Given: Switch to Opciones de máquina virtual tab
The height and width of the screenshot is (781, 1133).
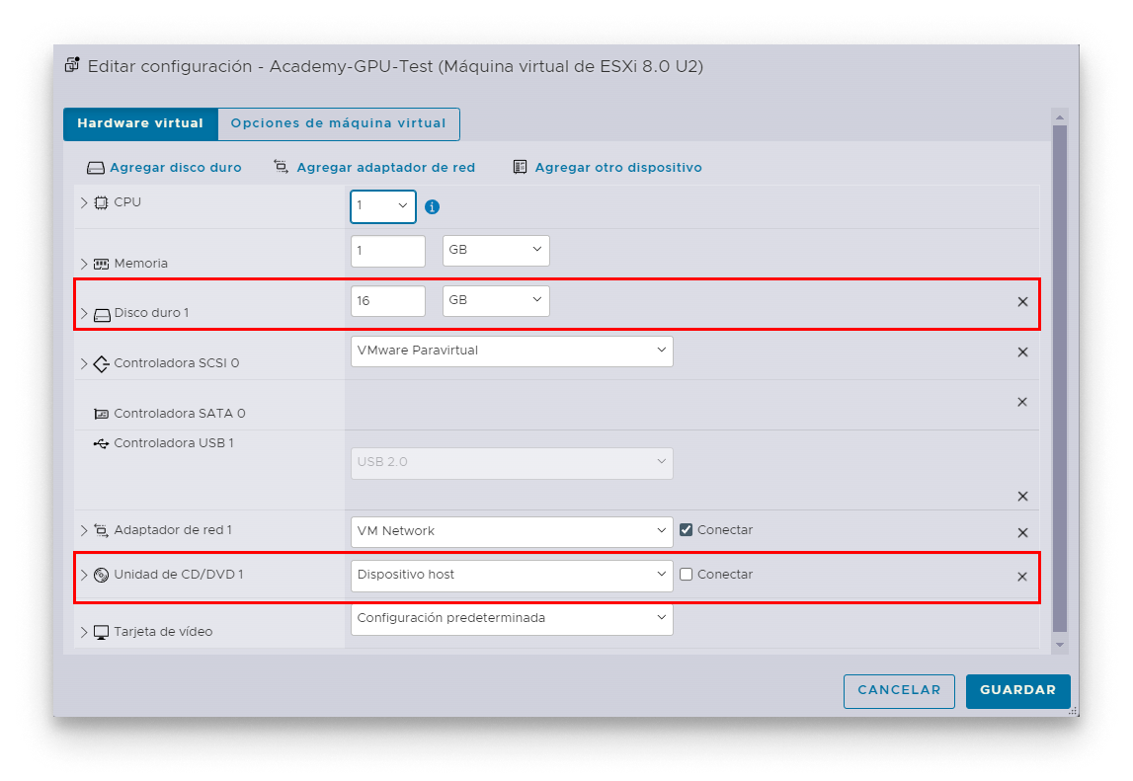Looking at the screenshot, I should pos(338,124).
